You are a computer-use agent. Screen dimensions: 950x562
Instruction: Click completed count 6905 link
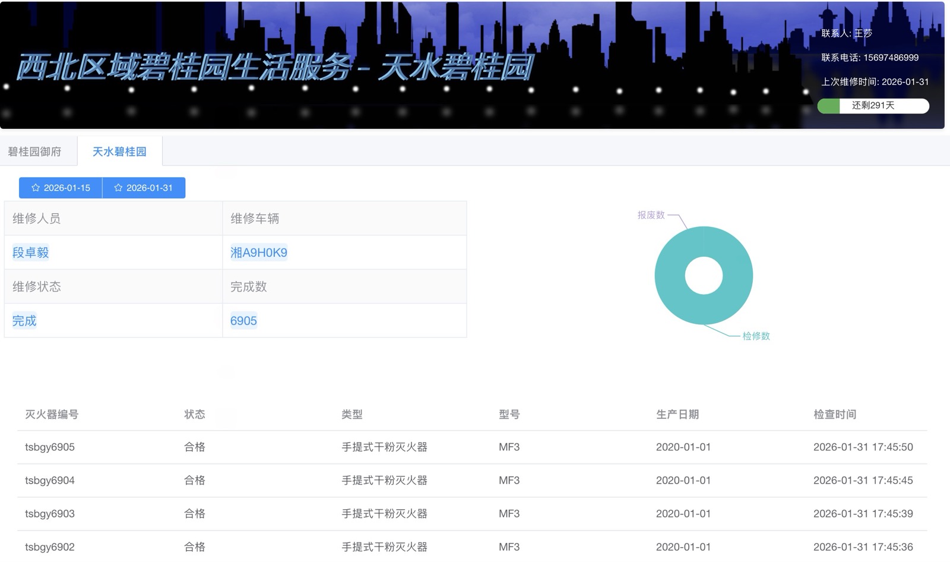(243, 321)
